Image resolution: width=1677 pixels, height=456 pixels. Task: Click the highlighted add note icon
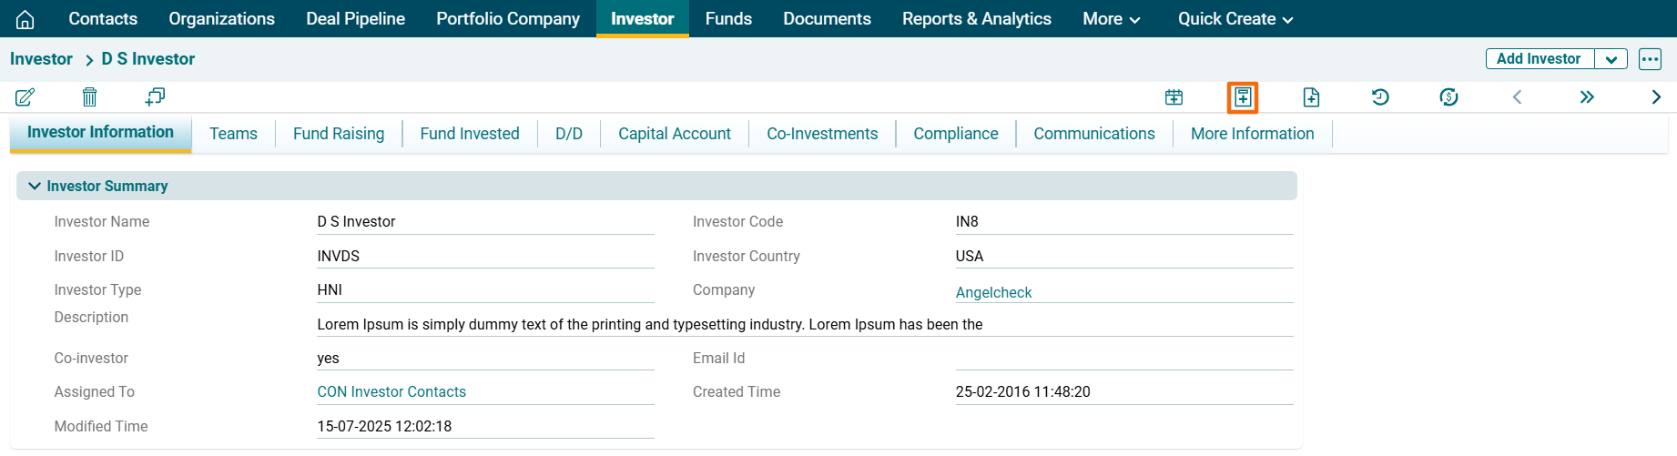click(x=1243, y=97)
